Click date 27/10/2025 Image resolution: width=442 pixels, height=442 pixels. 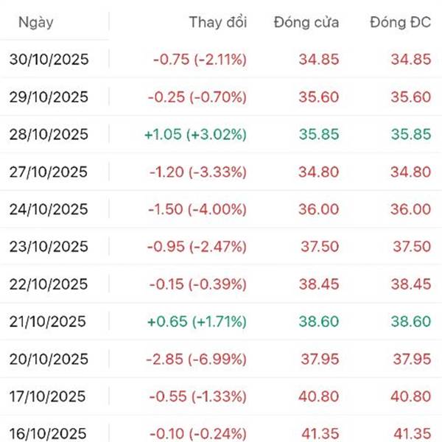49,172
